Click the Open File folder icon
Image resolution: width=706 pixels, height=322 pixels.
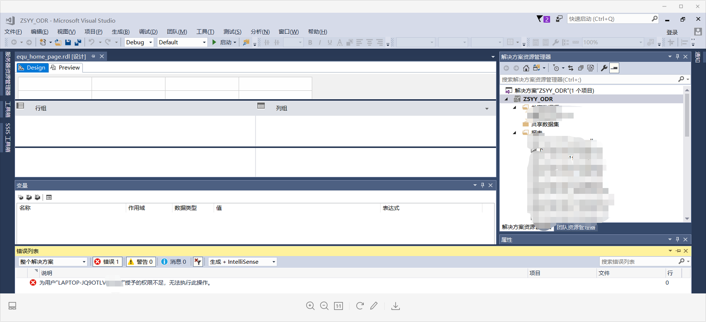tap(58, 42)
